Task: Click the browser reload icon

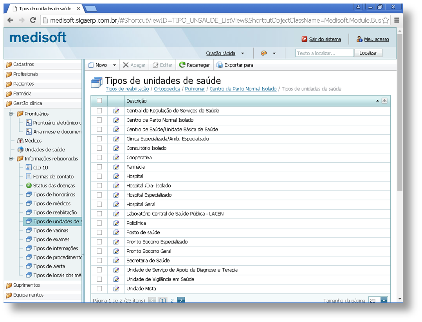Action: 33,20
